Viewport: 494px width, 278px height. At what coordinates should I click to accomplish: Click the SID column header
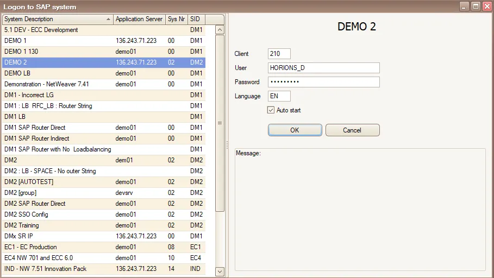196,19
